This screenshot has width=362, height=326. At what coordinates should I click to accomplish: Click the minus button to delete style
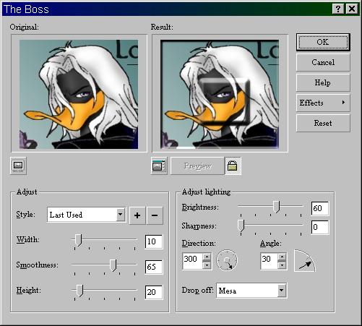(155, 215)
